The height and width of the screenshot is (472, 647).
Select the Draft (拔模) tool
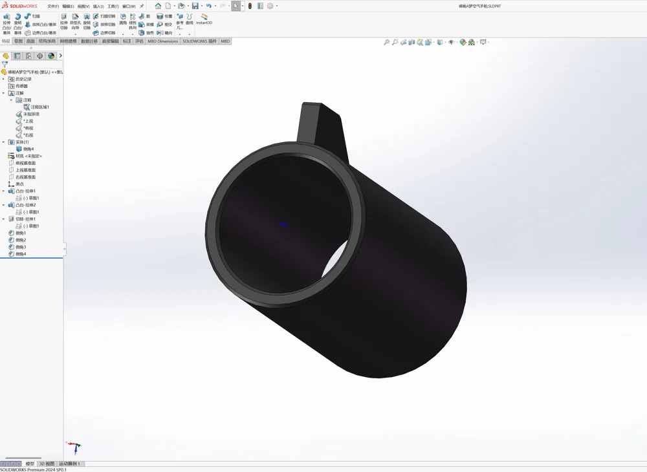146,25
